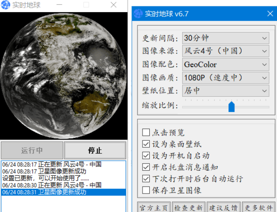Toggle 设为开机自启动 checkbox
This screenshot has width=277, height=212.
pos(146,156)
